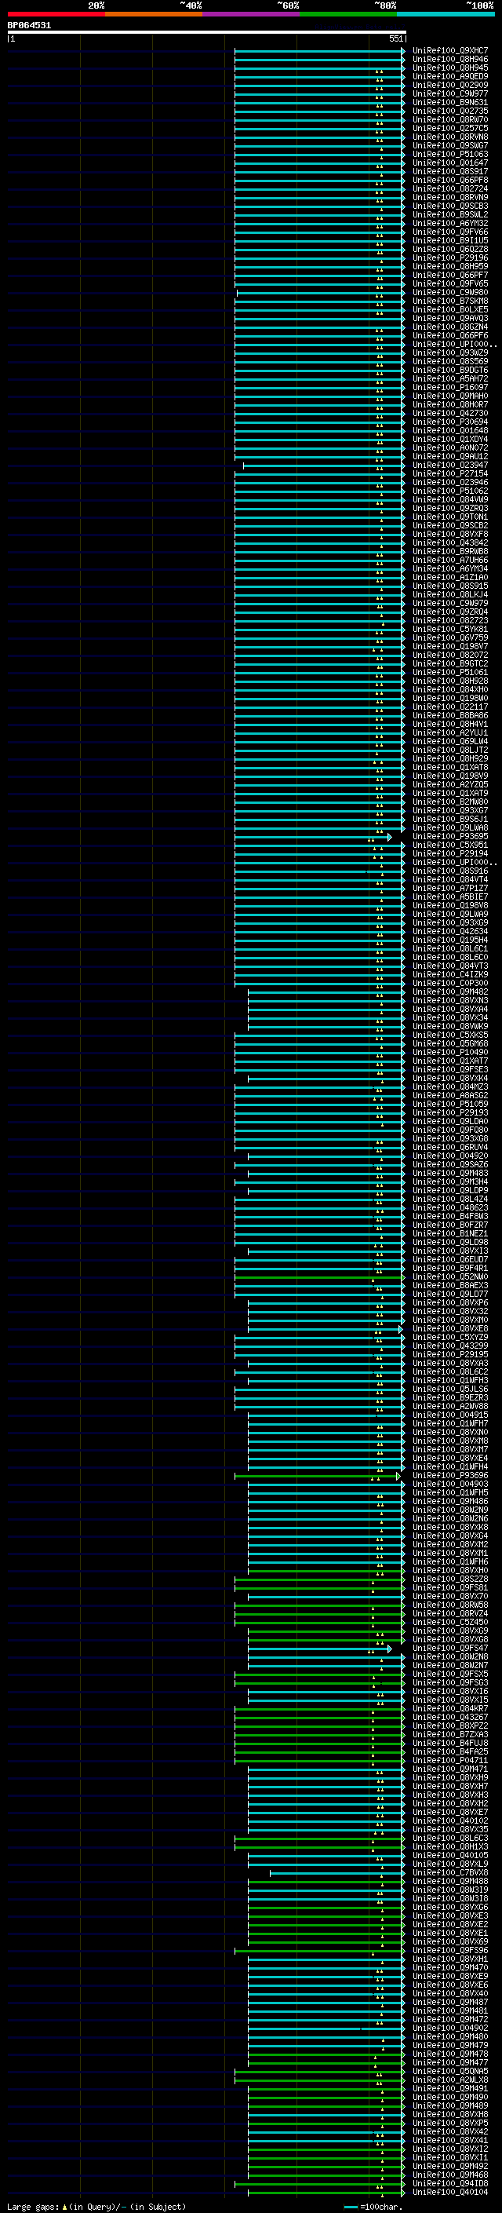This screenshot has height=2213, width=502.
Task: Open hit UniRef100_Q9XHC7
Action: [450, 51]
